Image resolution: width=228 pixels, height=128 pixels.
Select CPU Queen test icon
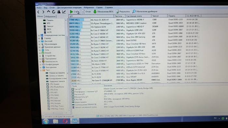coord(48,84)
